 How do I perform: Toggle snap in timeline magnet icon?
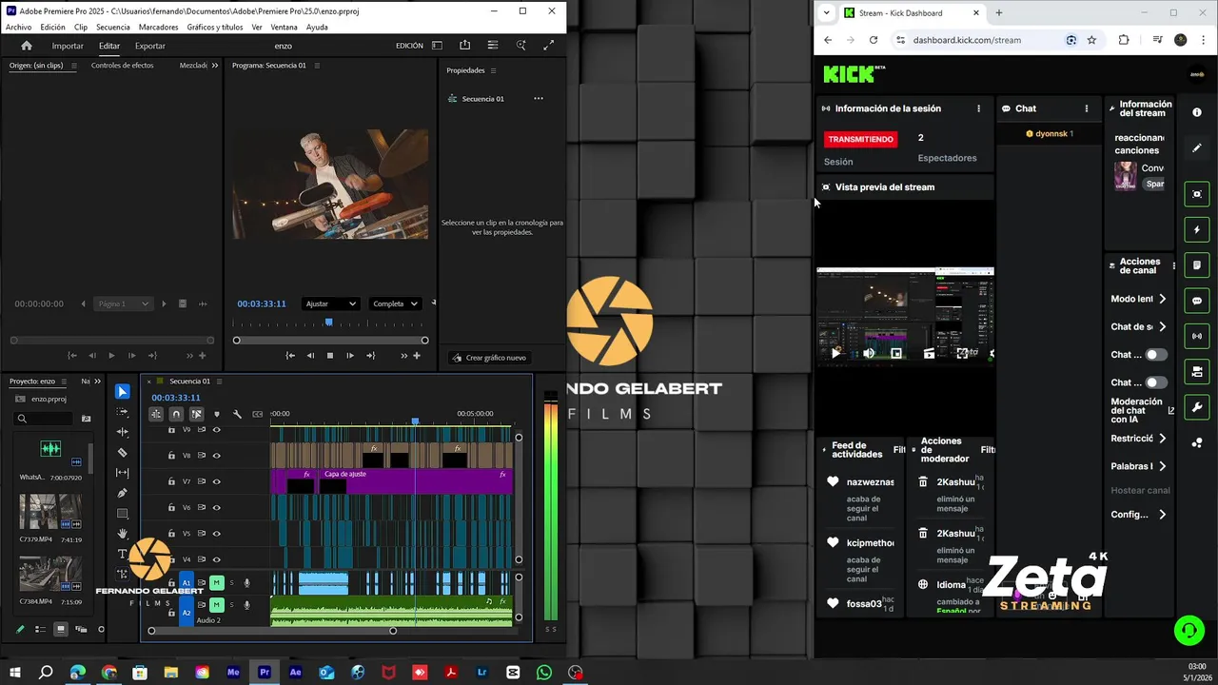[x=176, y=414]
